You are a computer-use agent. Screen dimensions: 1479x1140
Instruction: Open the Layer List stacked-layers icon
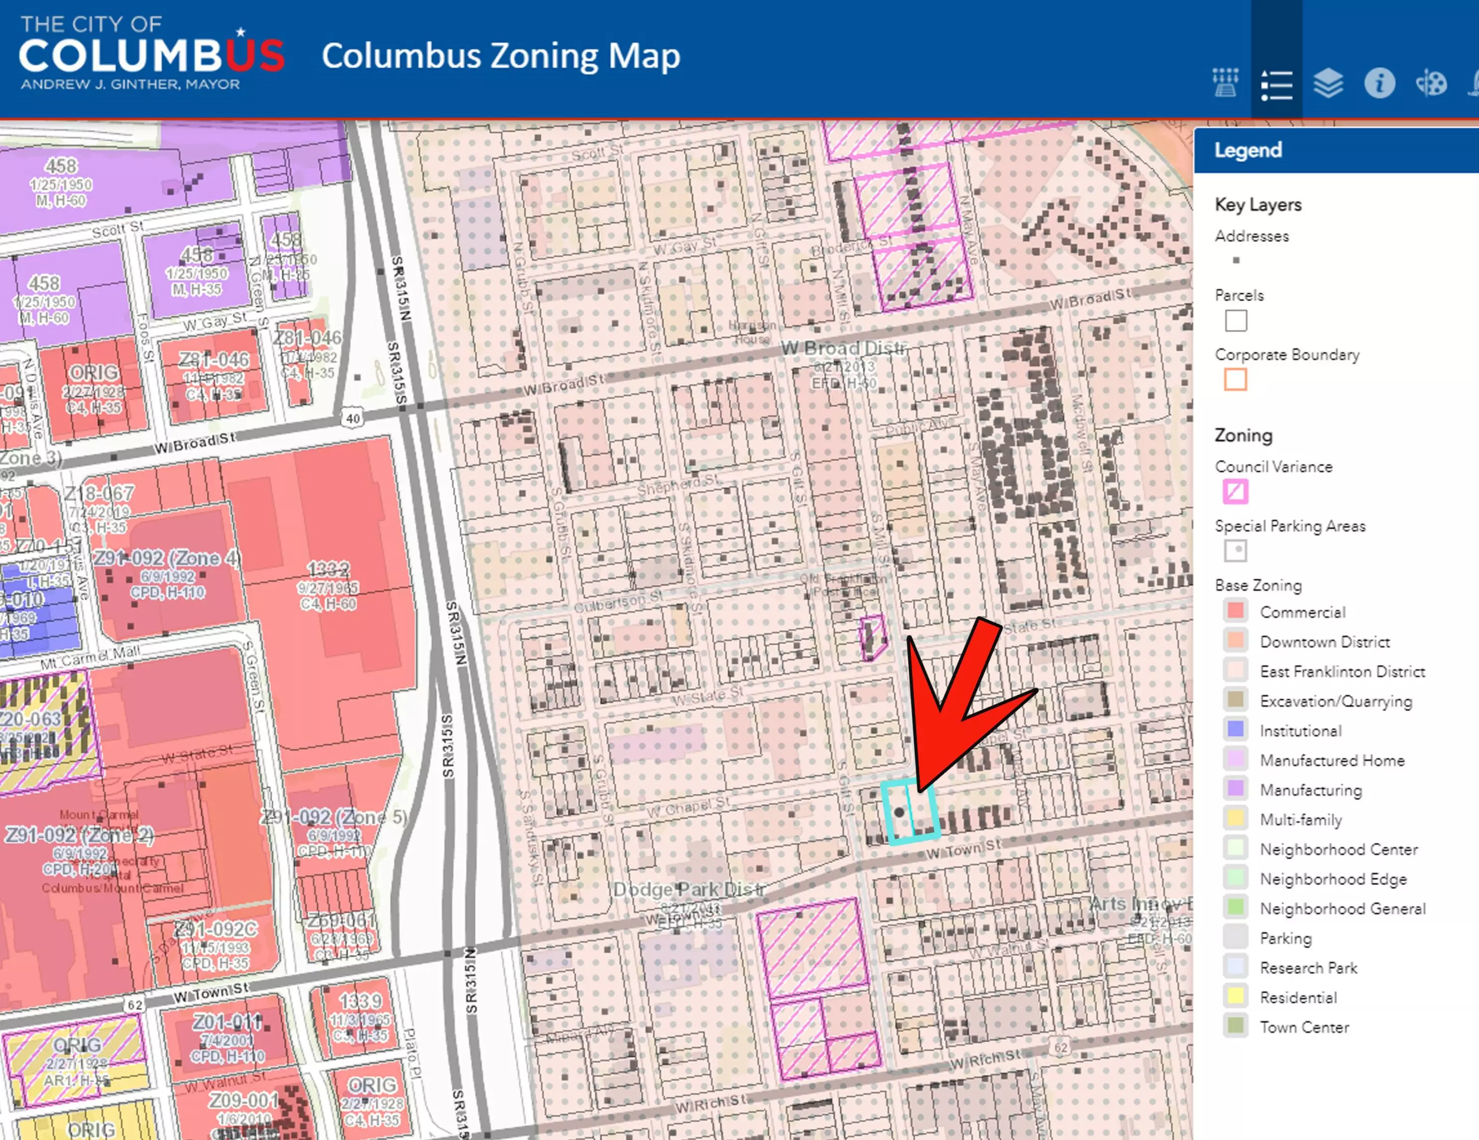1328,83
